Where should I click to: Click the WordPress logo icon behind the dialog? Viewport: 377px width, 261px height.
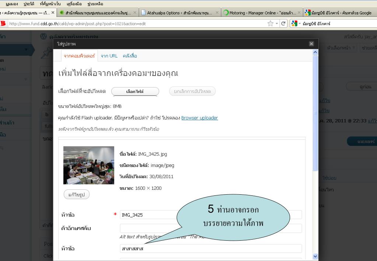coord(43,36)
